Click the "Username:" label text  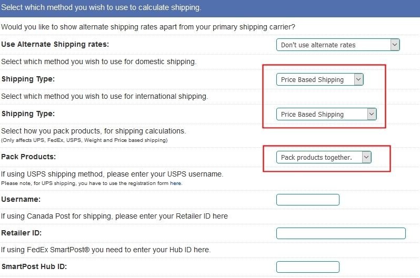point(21,200)
